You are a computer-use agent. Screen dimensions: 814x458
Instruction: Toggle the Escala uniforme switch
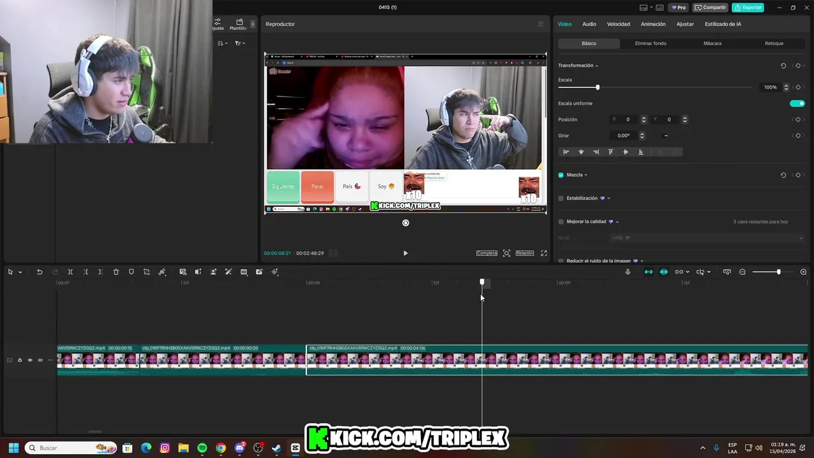point(797,104)
